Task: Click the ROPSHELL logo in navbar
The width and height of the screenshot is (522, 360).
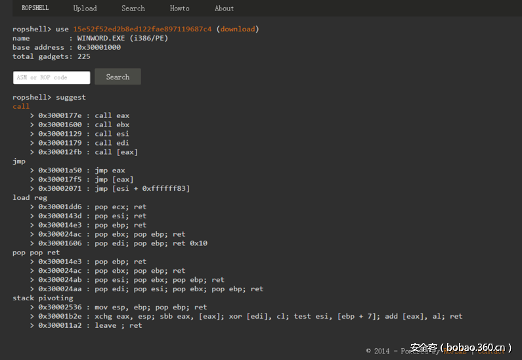Action: click(x=35, y=9)
